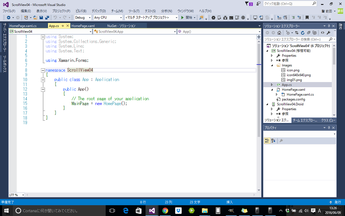
Task: Click the Solution Explorer Home icon
Action: pyautogui.click(x=279, y=33)
